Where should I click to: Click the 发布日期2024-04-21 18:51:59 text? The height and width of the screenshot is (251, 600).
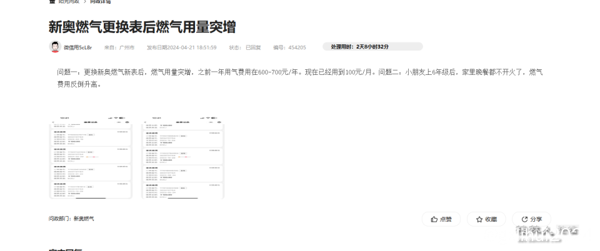tap(182, 47)
